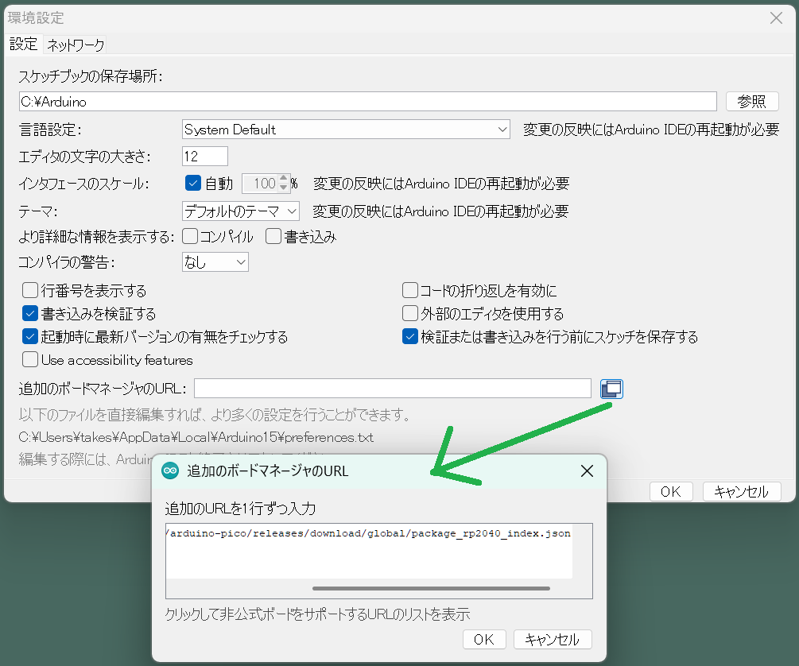Switch to the ネットワーク tab

click(76, 45)
